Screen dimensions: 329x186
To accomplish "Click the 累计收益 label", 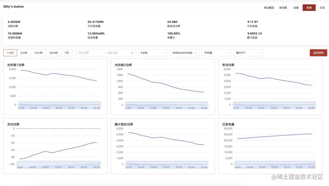I will pyautogui.click(x=252, y=38).
